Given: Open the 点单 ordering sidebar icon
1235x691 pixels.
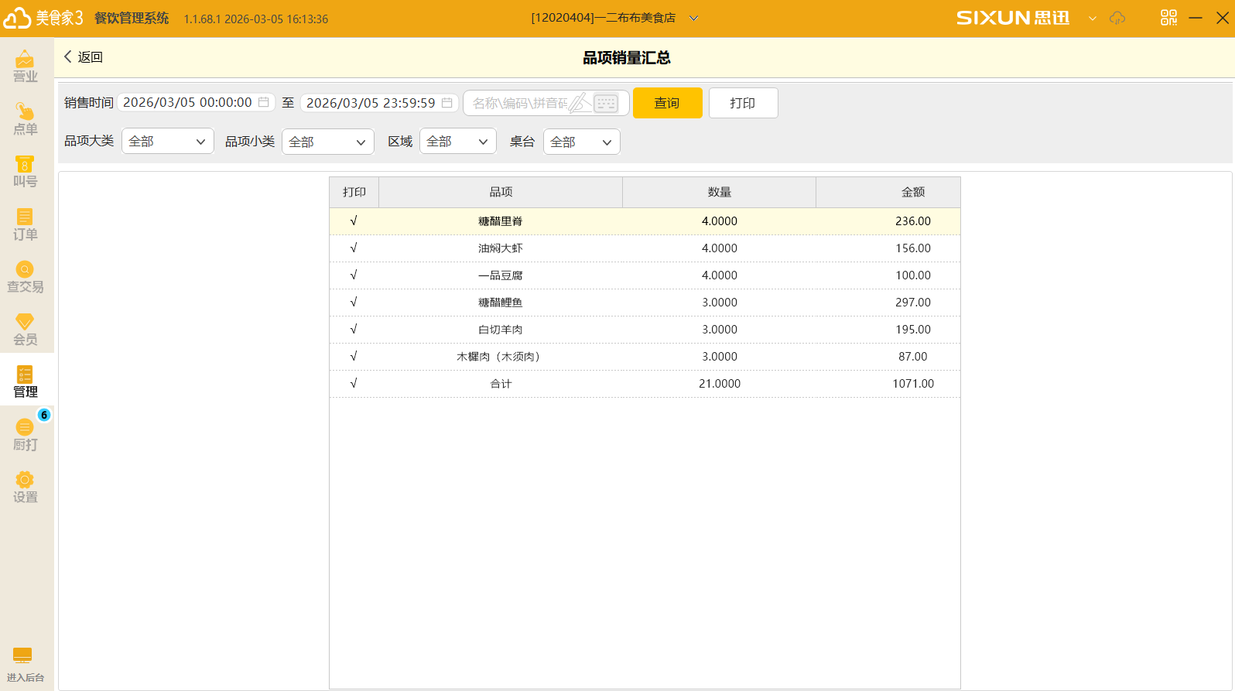Looking at the screenshot, I should pyautogui.click(x=25, y=118).
